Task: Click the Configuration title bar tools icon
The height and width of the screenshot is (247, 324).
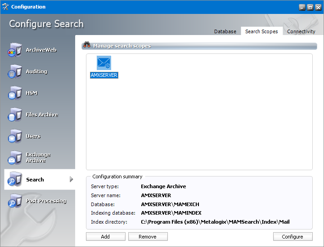Action: coord(5,7)
